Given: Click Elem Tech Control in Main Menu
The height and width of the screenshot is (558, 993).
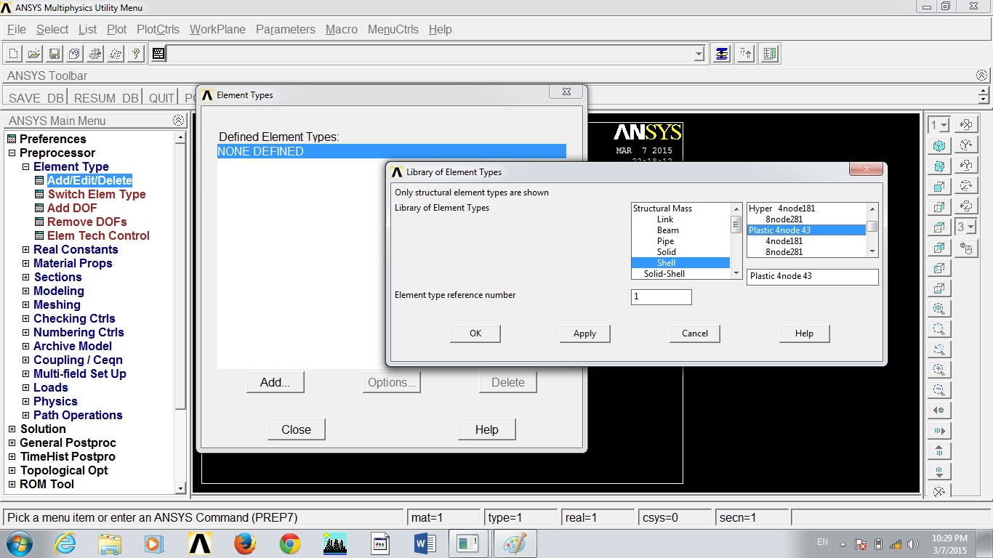Looking at the screenshot, I should pos(98,235).
